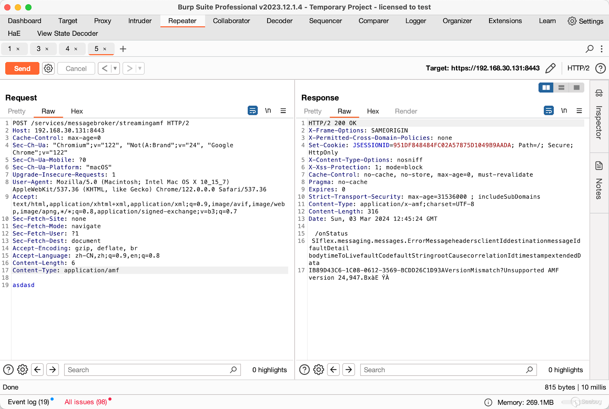Go back to previous request in history
Screen dimensions: 609x409
point(105,68)
